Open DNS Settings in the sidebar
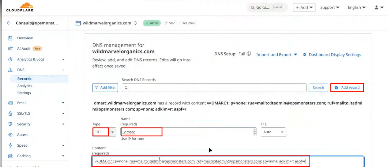The height and width of the screenshot is (167, 388). 24,93
